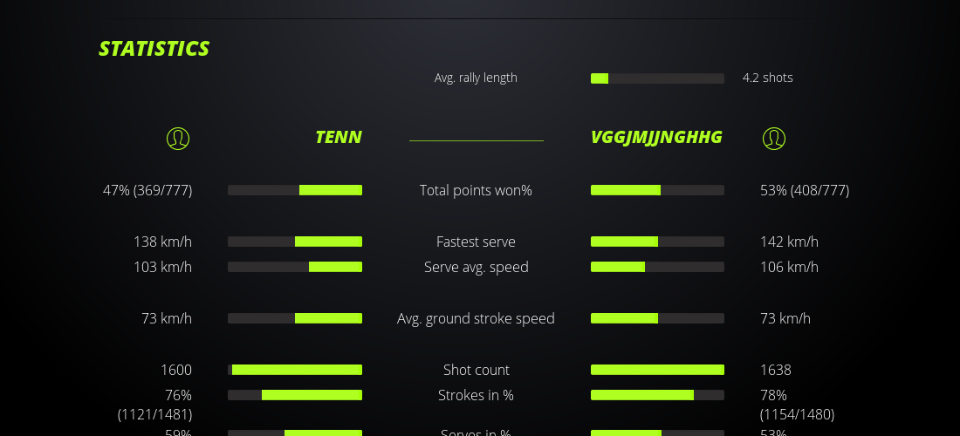Click TENN's Avg. ground stroke speed bar
The height and width of the screenshot is (436, 960).
[295, 318]
